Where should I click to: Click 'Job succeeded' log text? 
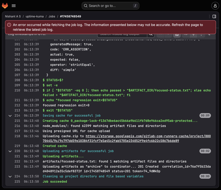click(x=55, y=182)
